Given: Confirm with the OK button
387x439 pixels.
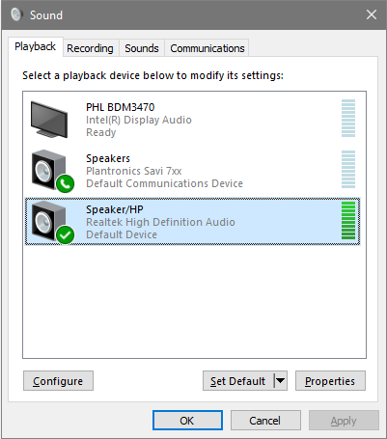Looking at the screenshot, I should (x=187, y=421).
